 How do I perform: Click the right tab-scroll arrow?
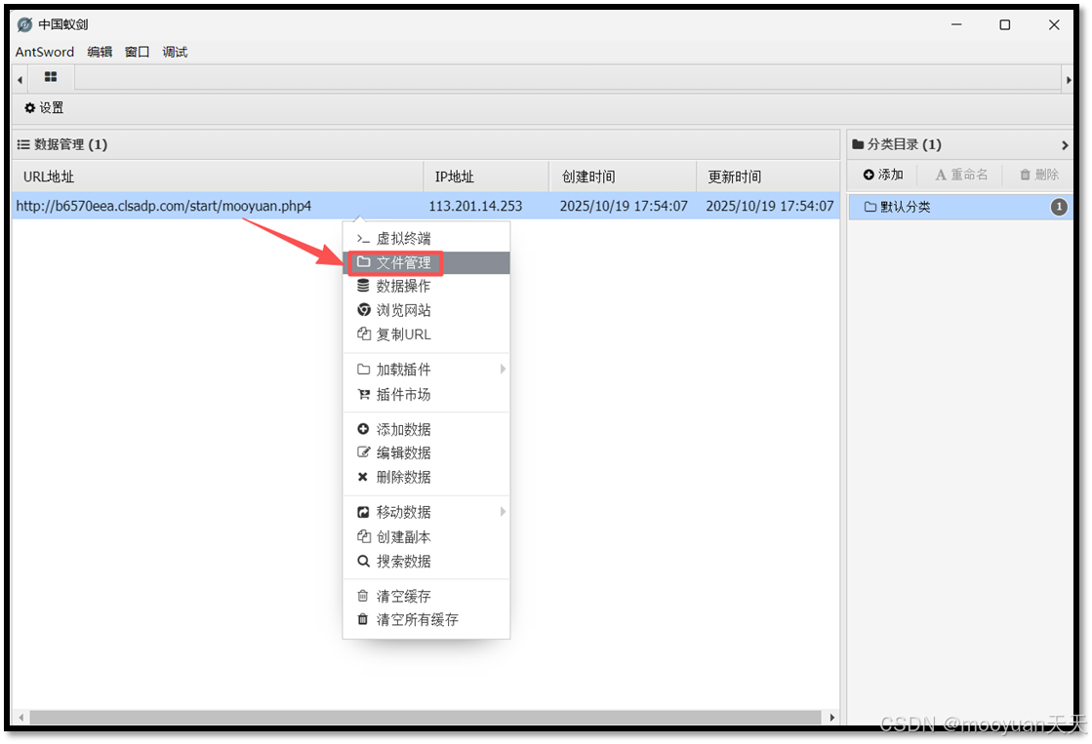tap(1069, 80)
